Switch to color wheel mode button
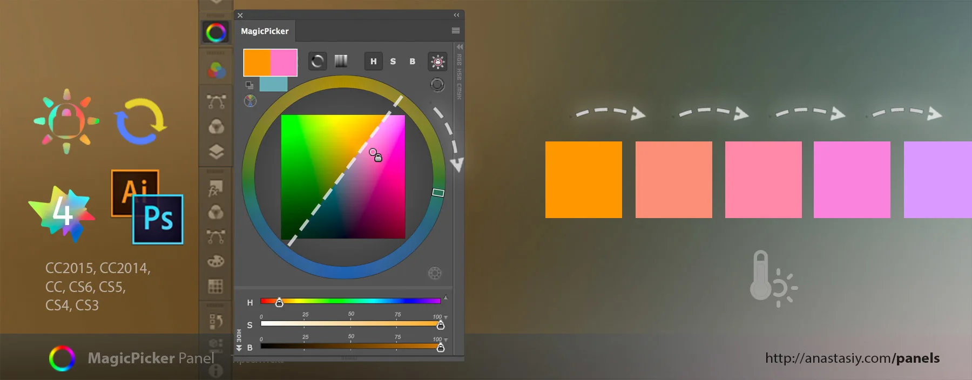The width and height of the screenshot is (972, 380). click(x=318, y=61)
